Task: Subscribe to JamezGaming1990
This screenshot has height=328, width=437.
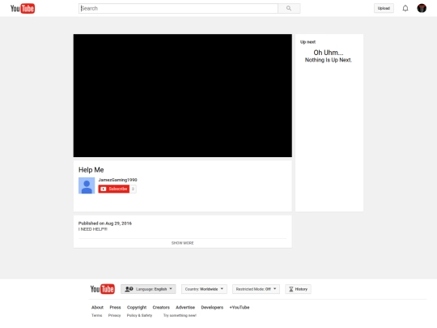Action: pos(114,189)
